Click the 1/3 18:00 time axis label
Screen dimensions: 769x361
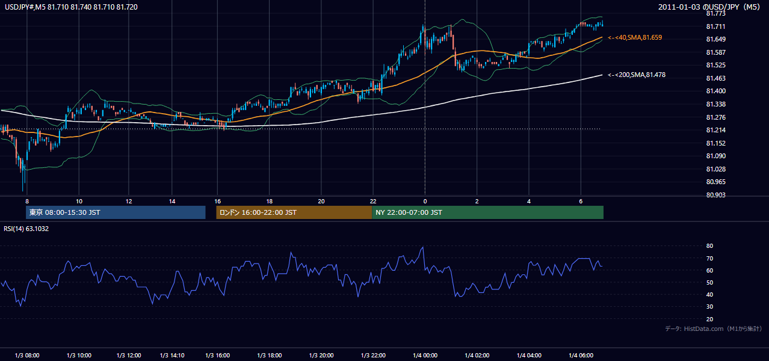[270, 355]
